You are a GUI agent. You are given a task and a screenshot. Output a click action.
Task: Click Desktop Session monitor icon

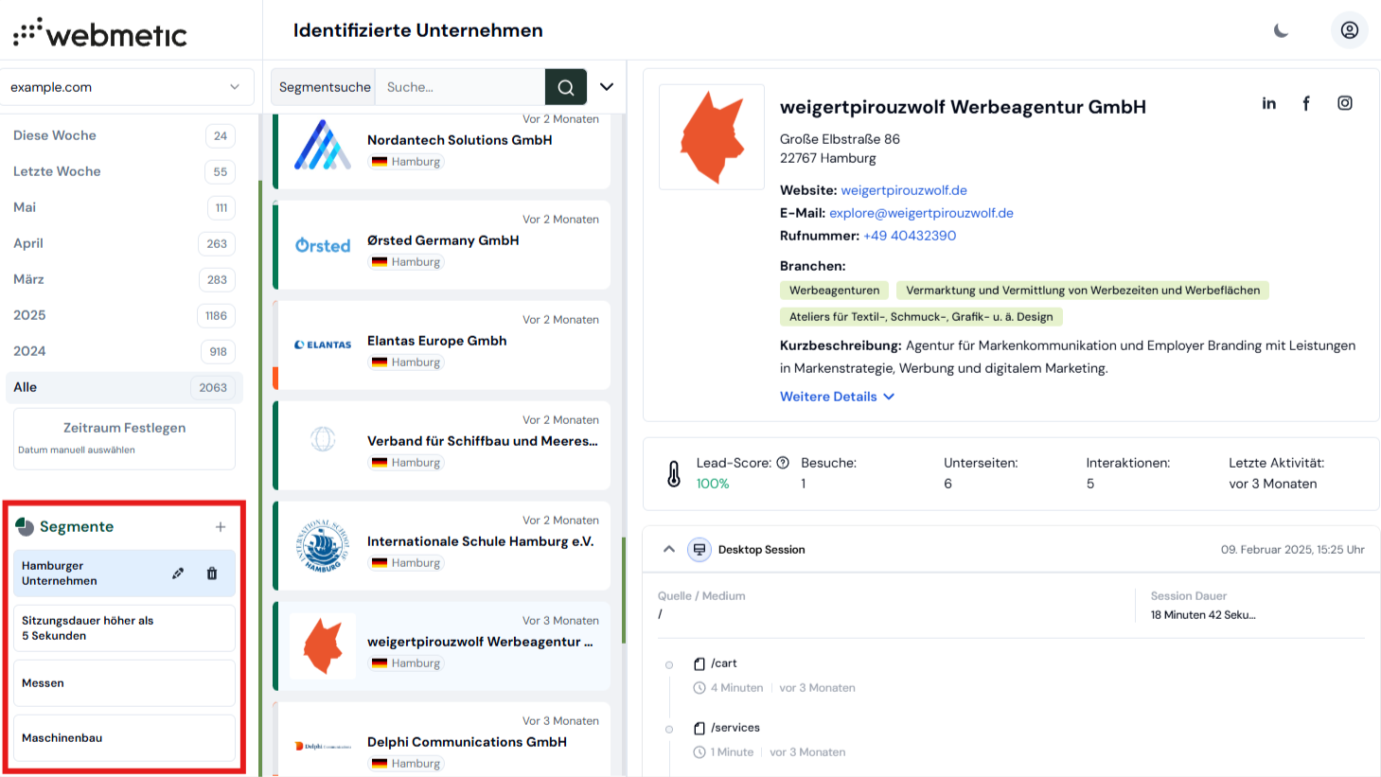click(699, 549)
